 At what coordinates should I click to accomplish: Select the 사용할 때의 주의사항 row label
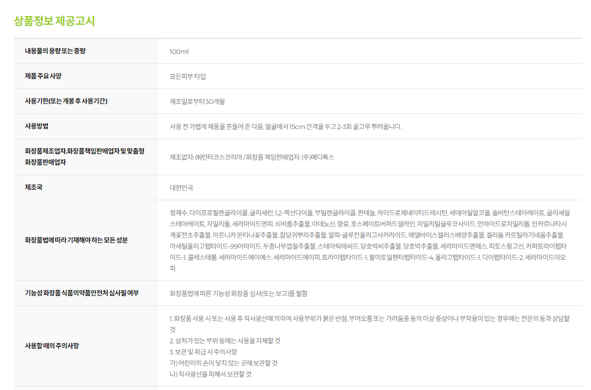click(x=52, y=346)
